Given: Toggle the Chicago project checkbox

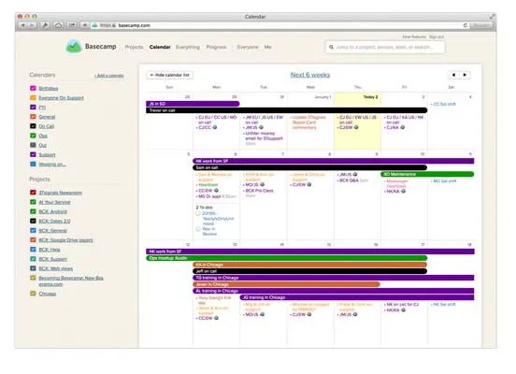Looking at the screenshot, I should tap(33, 294).
